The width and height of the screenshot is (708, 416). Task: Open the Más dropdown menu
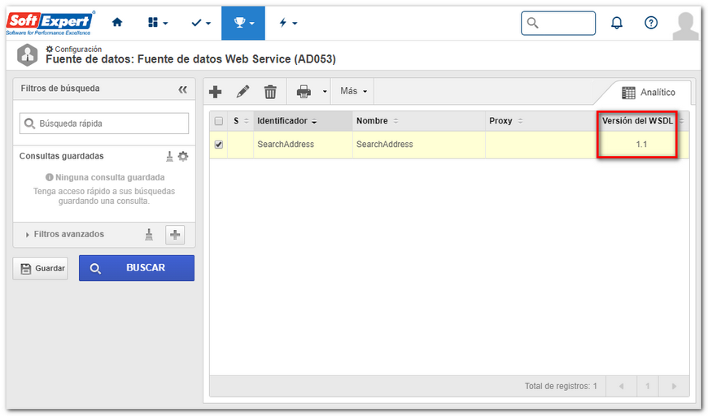(353, 91)
